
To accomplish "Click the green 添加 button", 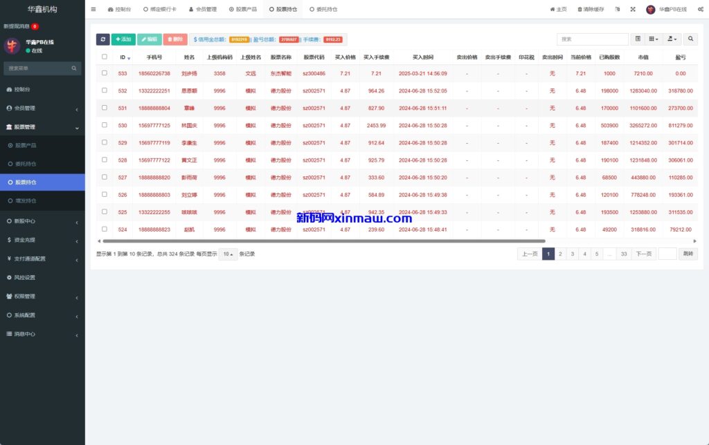I will 123,39.
